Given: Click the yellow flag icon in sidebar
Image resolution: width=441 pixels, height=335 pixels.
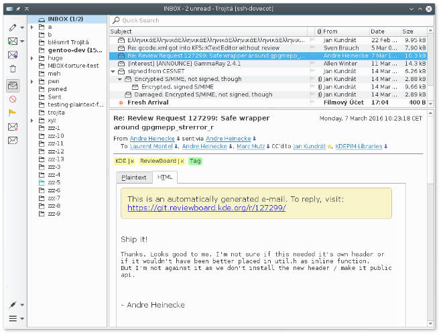Looking at the screenshot, I should click(x=13, y=113).
